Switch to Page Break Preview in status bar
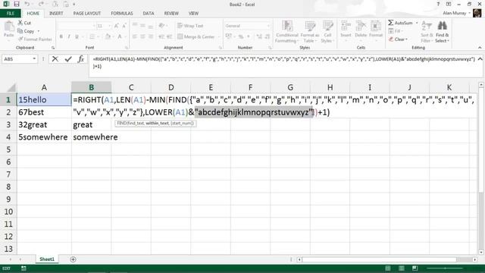Image resolution: width=485 pixels, height=273 pixels. (415, 268)
